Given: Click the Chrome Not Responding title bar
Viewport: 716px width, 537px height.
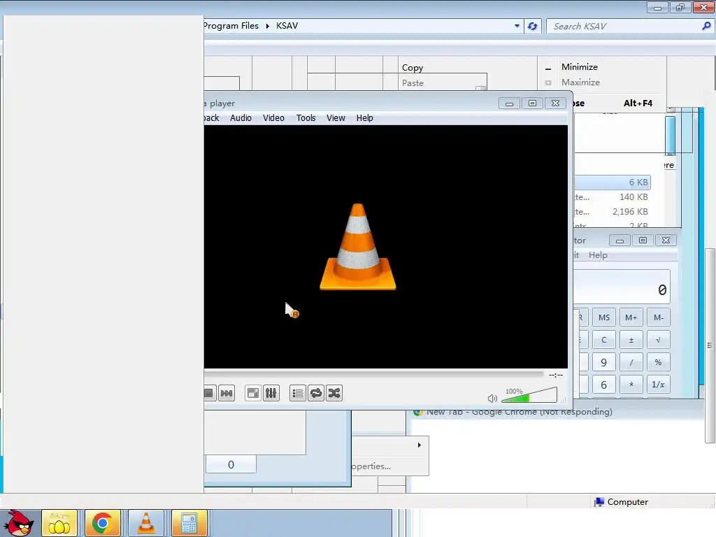Looking at the screenshot, I should click(520, 412).
